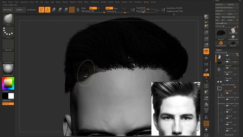The width and height of the screenshot is (243, 137).
Task: Toggle the Rgb mode button
Action: pyautogui.click(x=93, y=8)
